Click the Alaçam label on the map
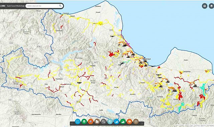Viewport: 214px width, 127px height. click(72, 16)
